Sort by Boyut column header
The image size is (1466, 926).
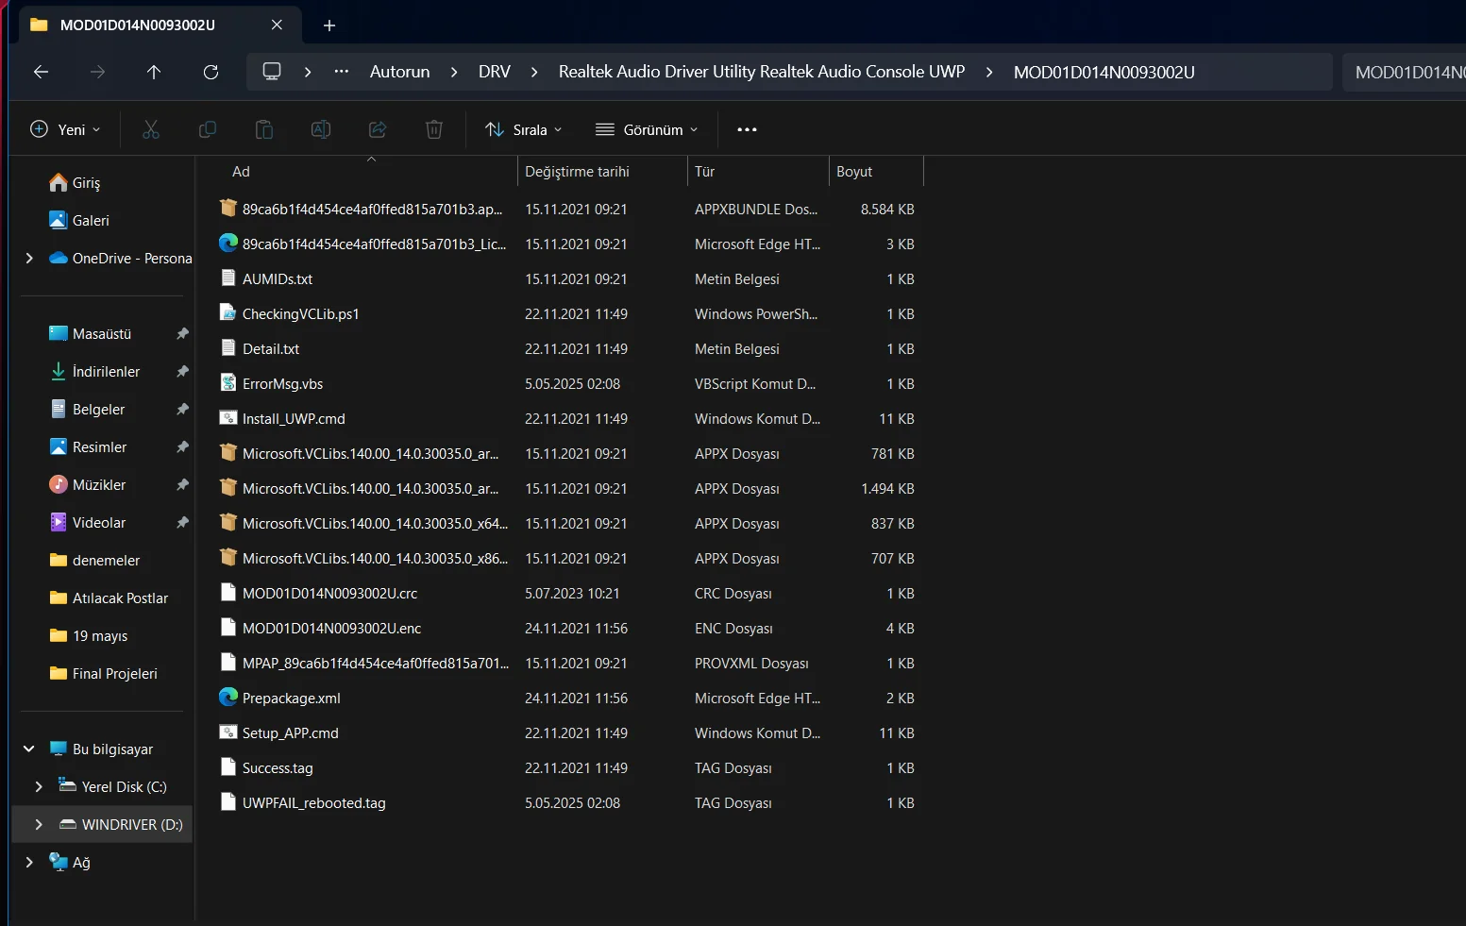(x=854, y=172)
